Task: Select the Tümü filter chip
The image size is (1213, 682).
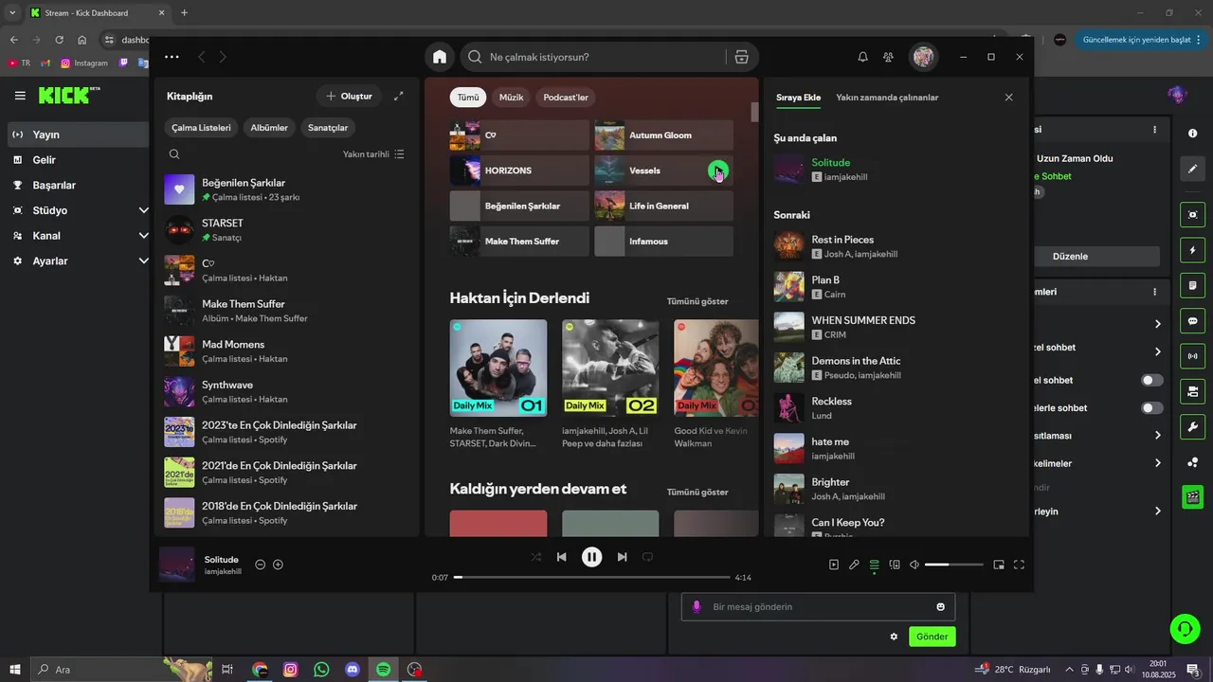Action: 468,97
